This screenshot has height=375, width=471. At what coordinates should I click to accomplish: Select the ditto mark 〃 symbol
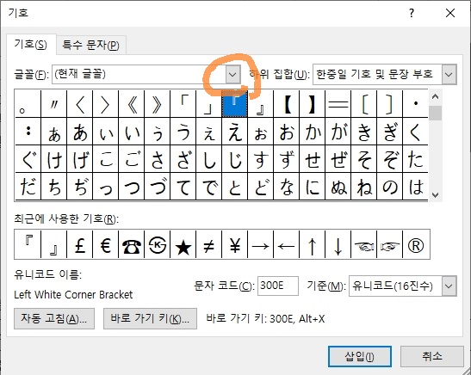[53, 104]
